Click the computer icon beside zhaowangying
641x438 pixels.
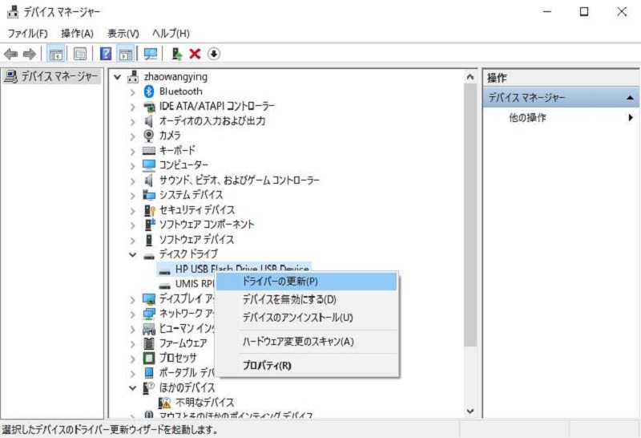pyautogui.click(x=133, y=76)
